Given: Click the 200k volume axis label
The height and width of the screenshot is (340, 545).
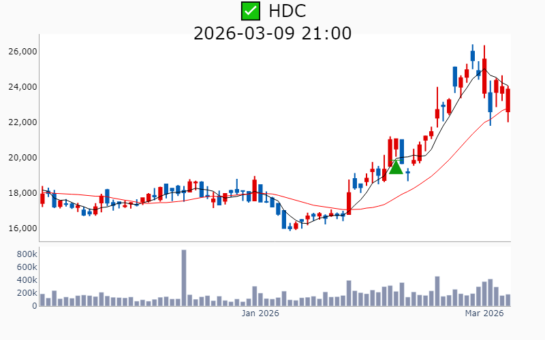Looking at the screenshot, I should (x=26, y=293).
